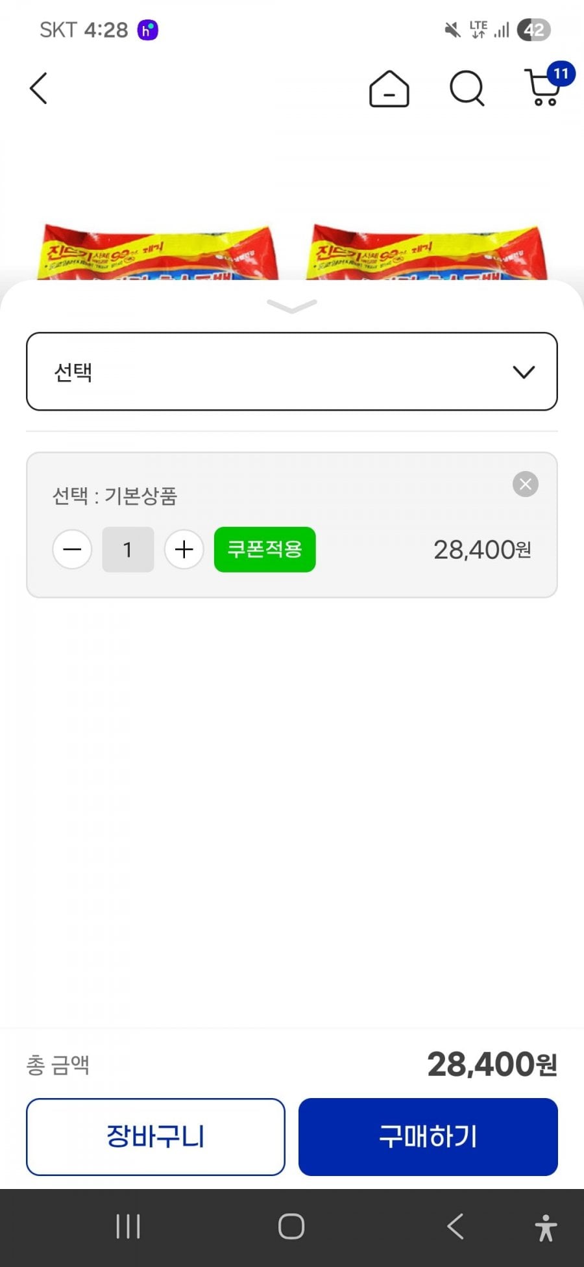Image resolution: width=584 pixels, height=1267 pixels.
Task: Remove the 기본상품 selected option
Action: (x=525, y=484)
